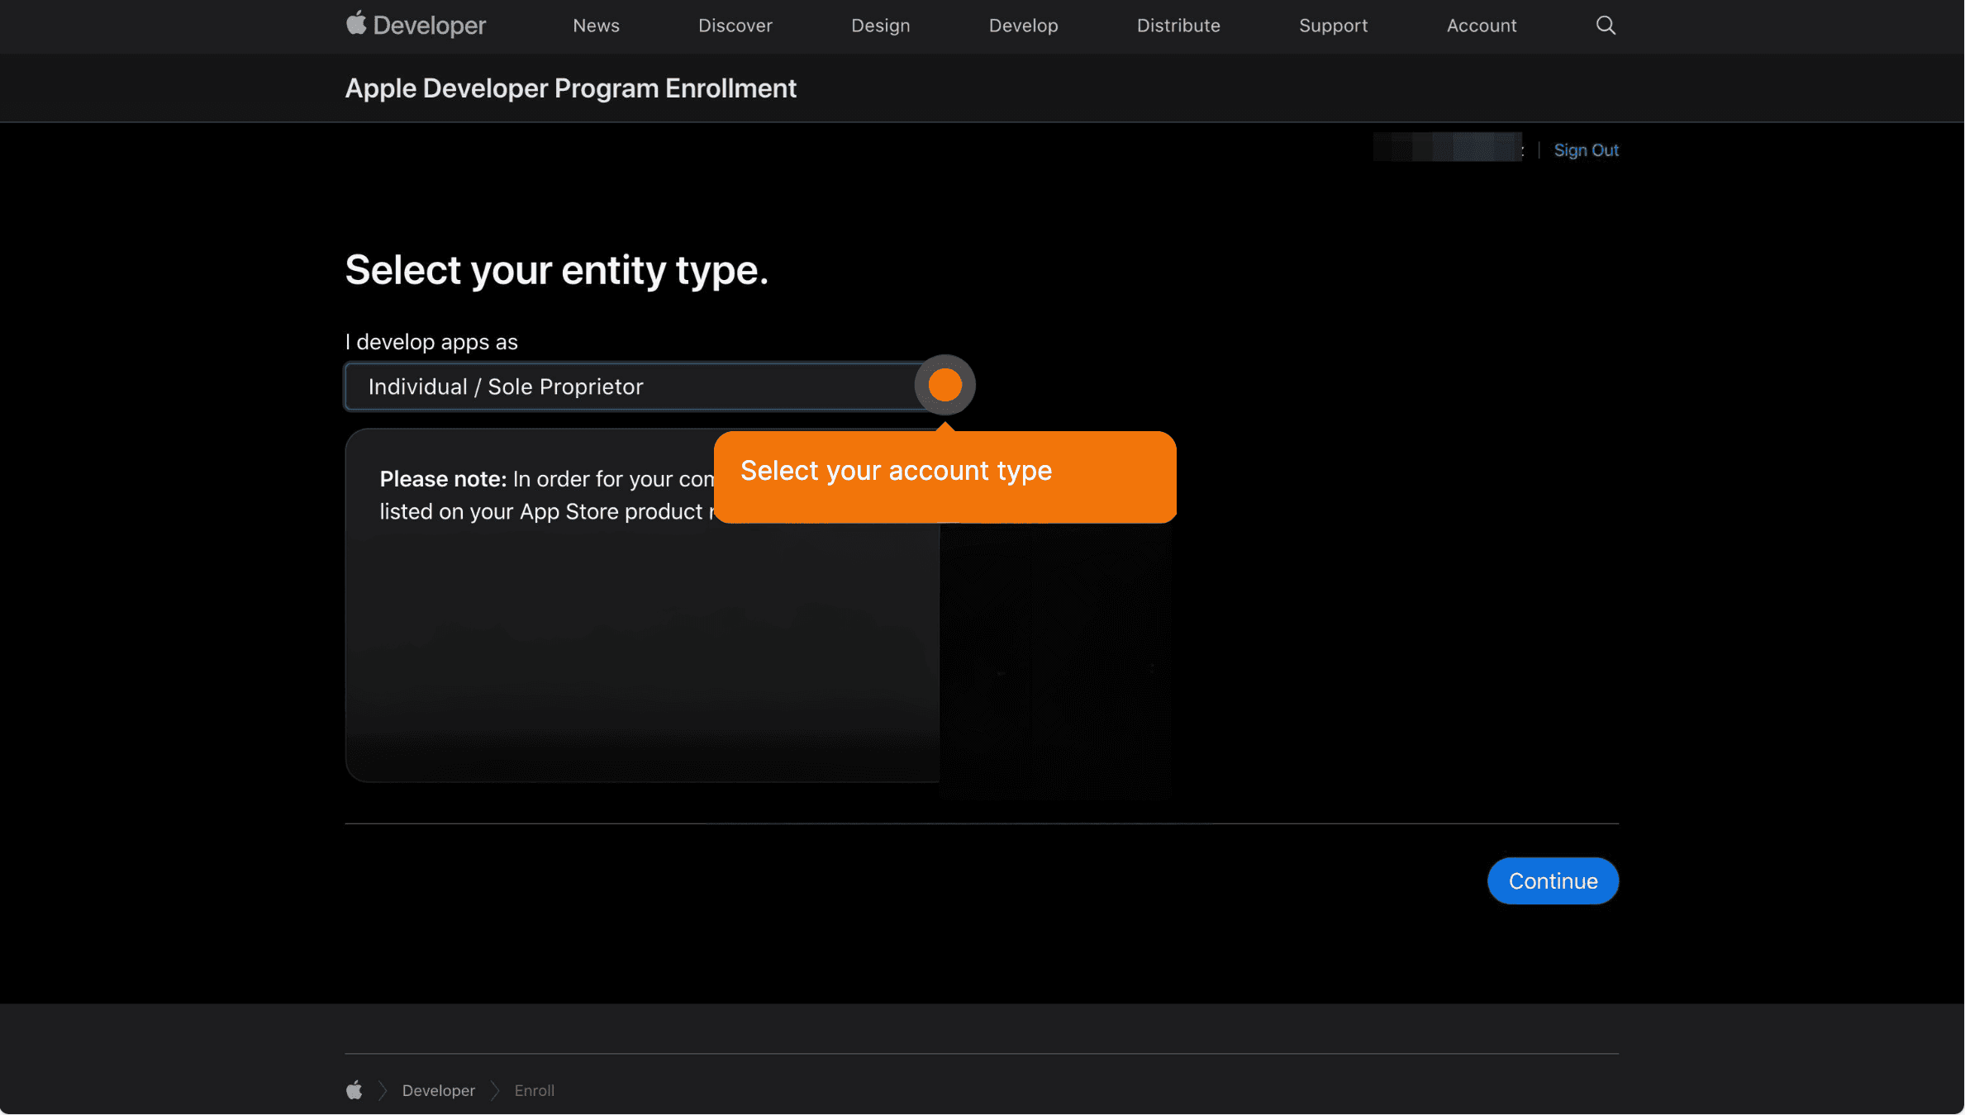Click the 'Select your entity type.' heading
This screenshot has height=1115, width=1965.
coord(556,270)
